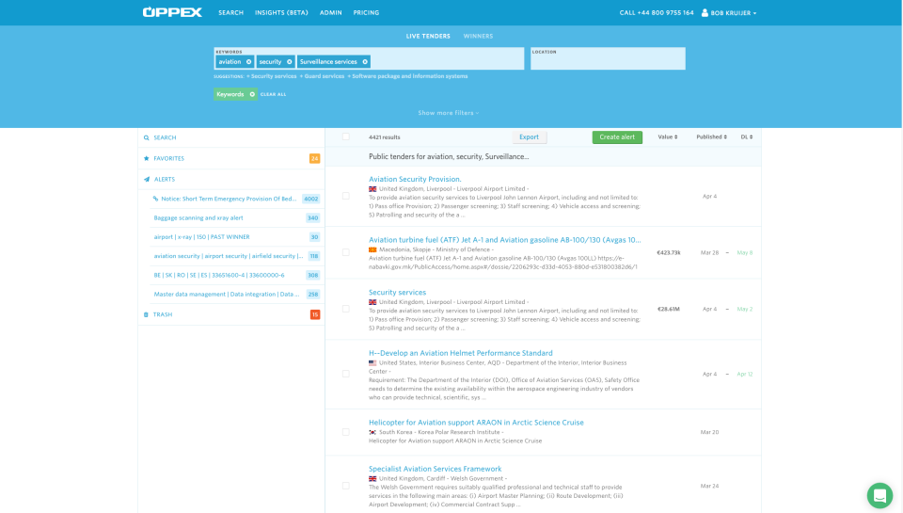Click the Macedonia flag icon
Screen dimensions: 903x513
coord(372,249)
